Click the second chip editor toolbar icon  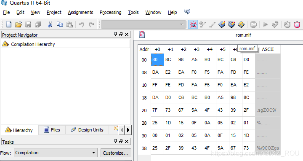231,24
